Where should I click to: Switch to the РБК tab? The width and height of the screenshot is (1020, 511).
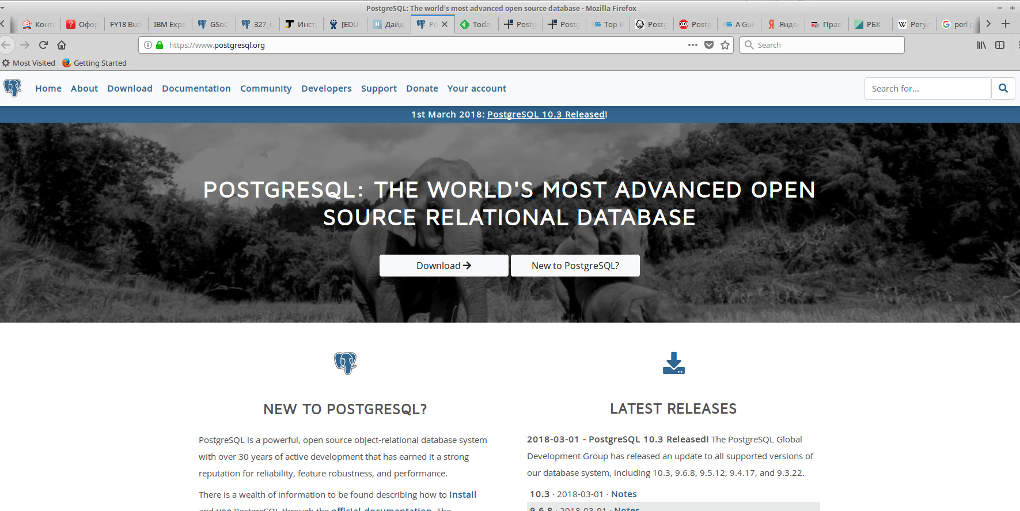[x=870, y=24]
